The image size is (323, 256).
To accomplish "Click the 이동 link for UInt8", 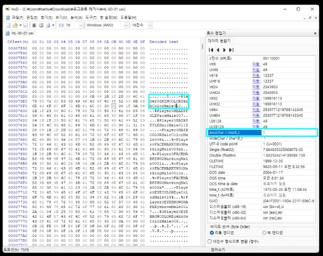I will coord(256,70).
